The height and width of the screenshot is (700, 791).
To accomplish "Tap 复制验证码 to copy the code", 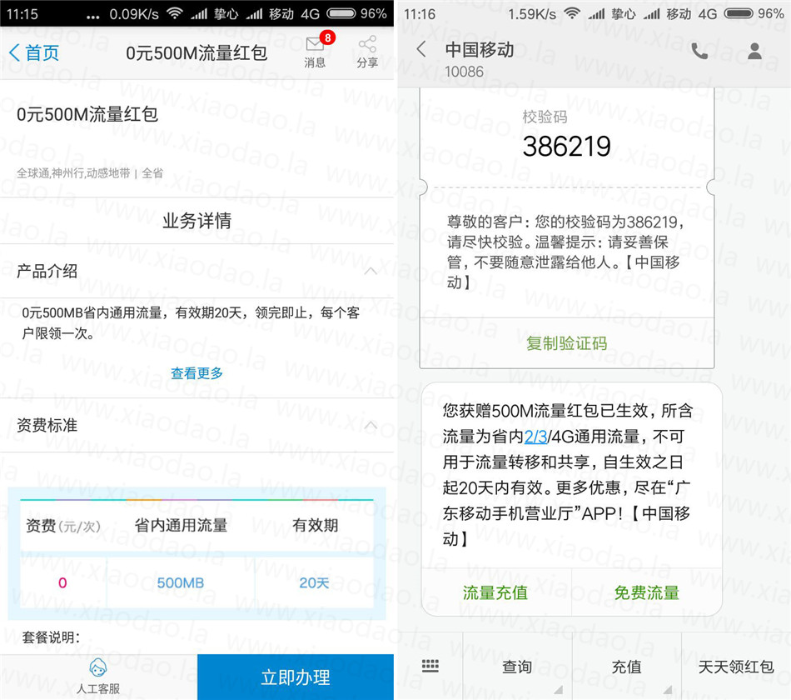I will (x=566, y=343).
